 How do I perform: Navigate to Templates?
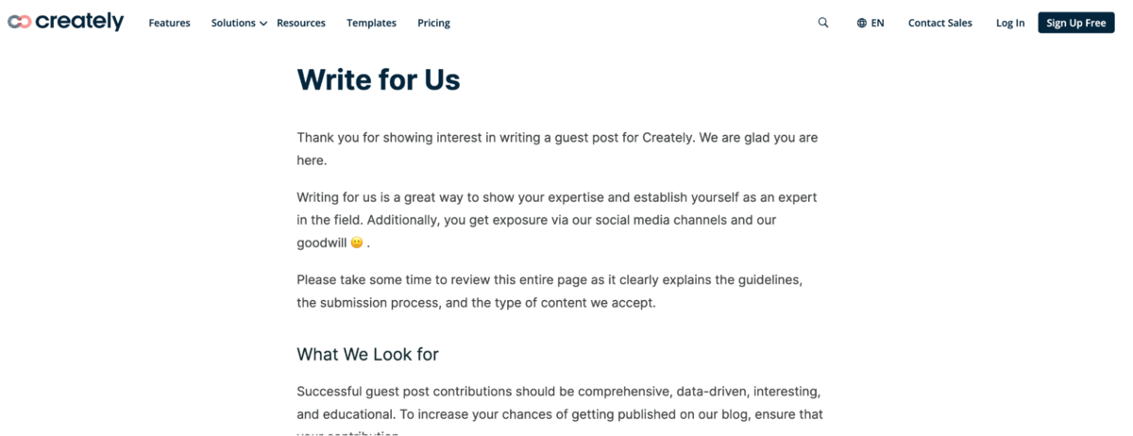click(x=371, y=23)
